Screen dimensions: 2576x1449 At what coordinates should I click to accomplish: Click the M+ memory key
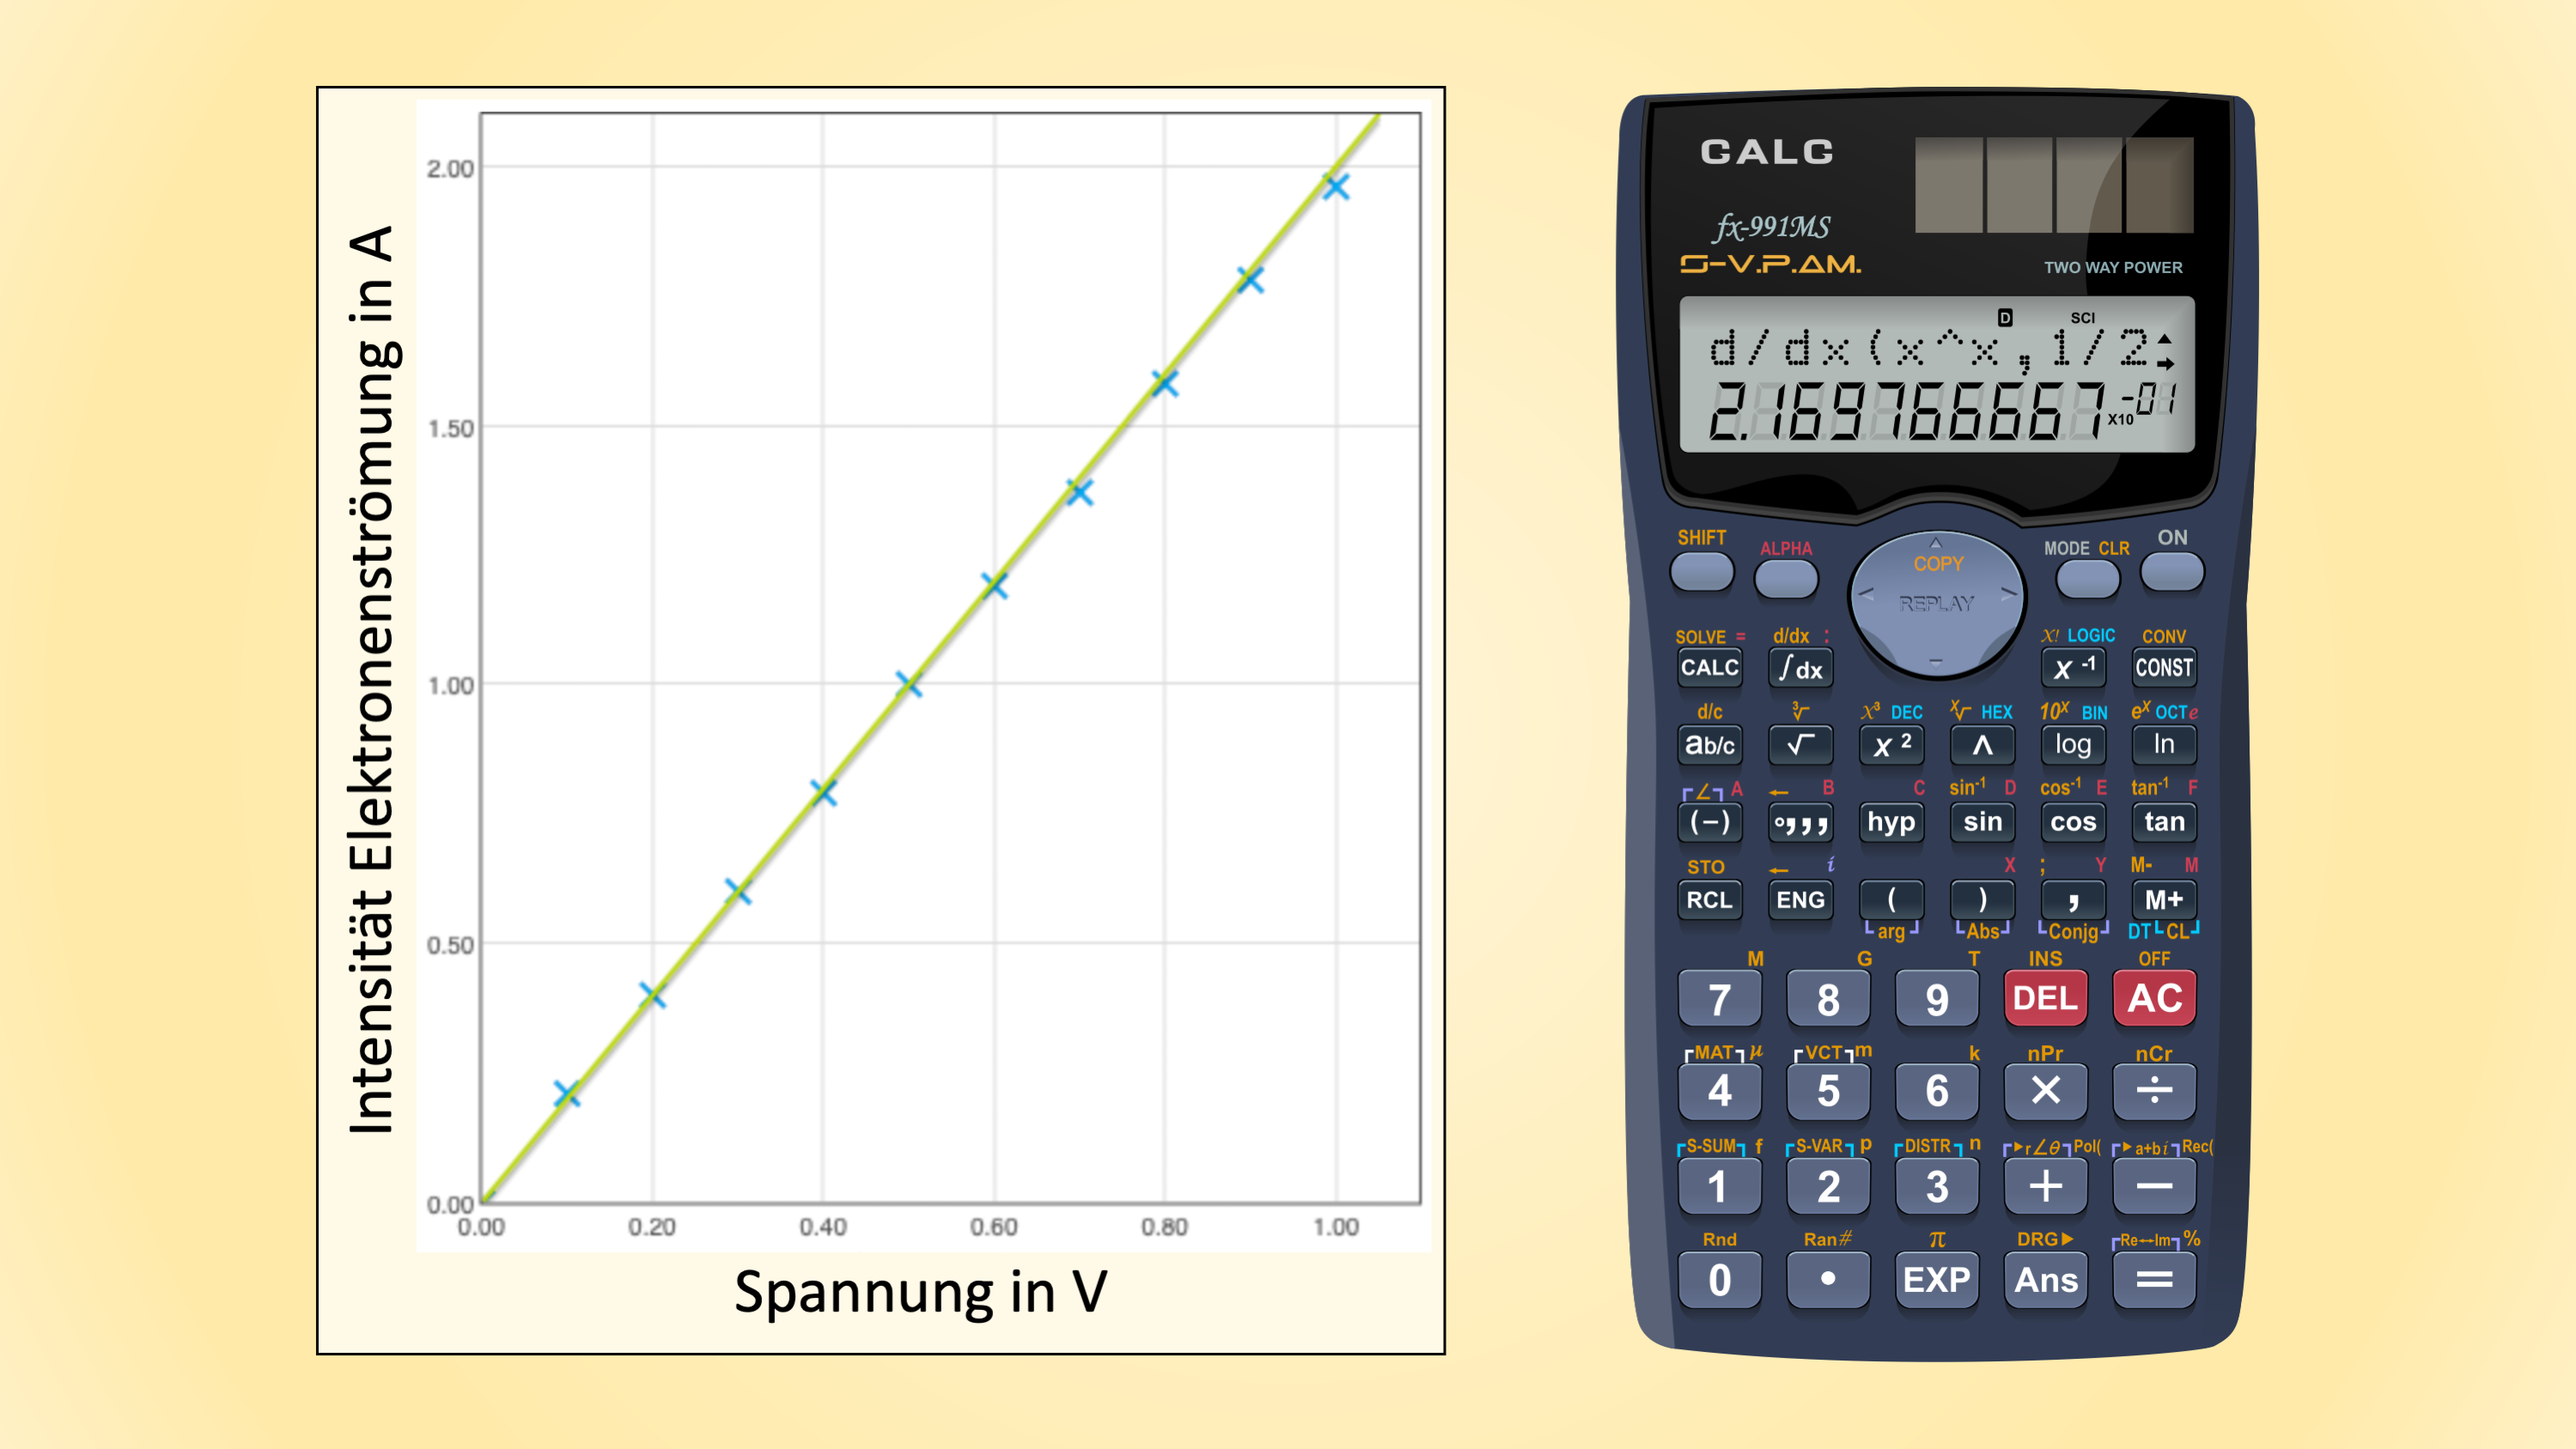[2164, 899]
